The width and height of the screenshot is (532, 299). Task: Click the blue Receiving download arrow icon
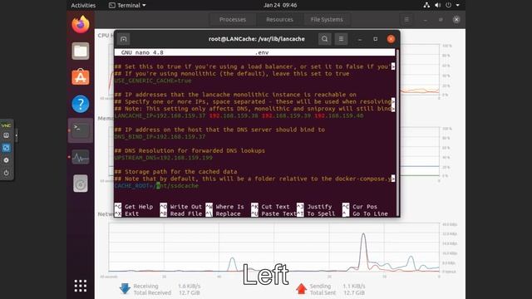point(125,288)
